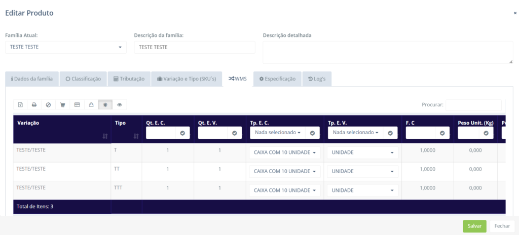Click the green Salvar button

(x=474, y=226)
